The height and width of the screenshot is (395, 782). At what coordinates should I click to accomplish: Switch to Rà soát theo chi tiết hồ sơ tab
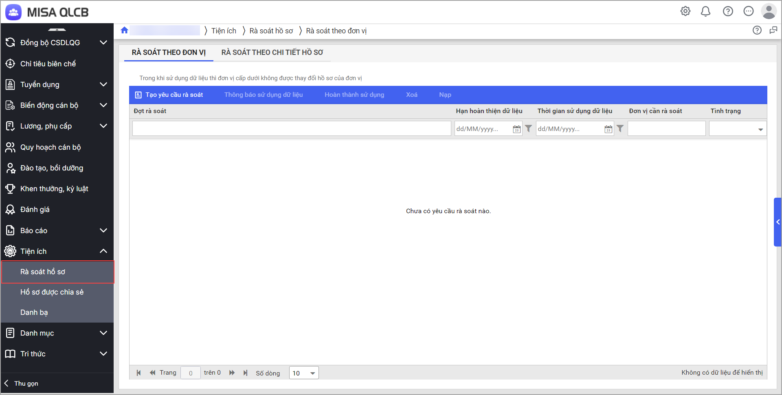click(272, 52)
